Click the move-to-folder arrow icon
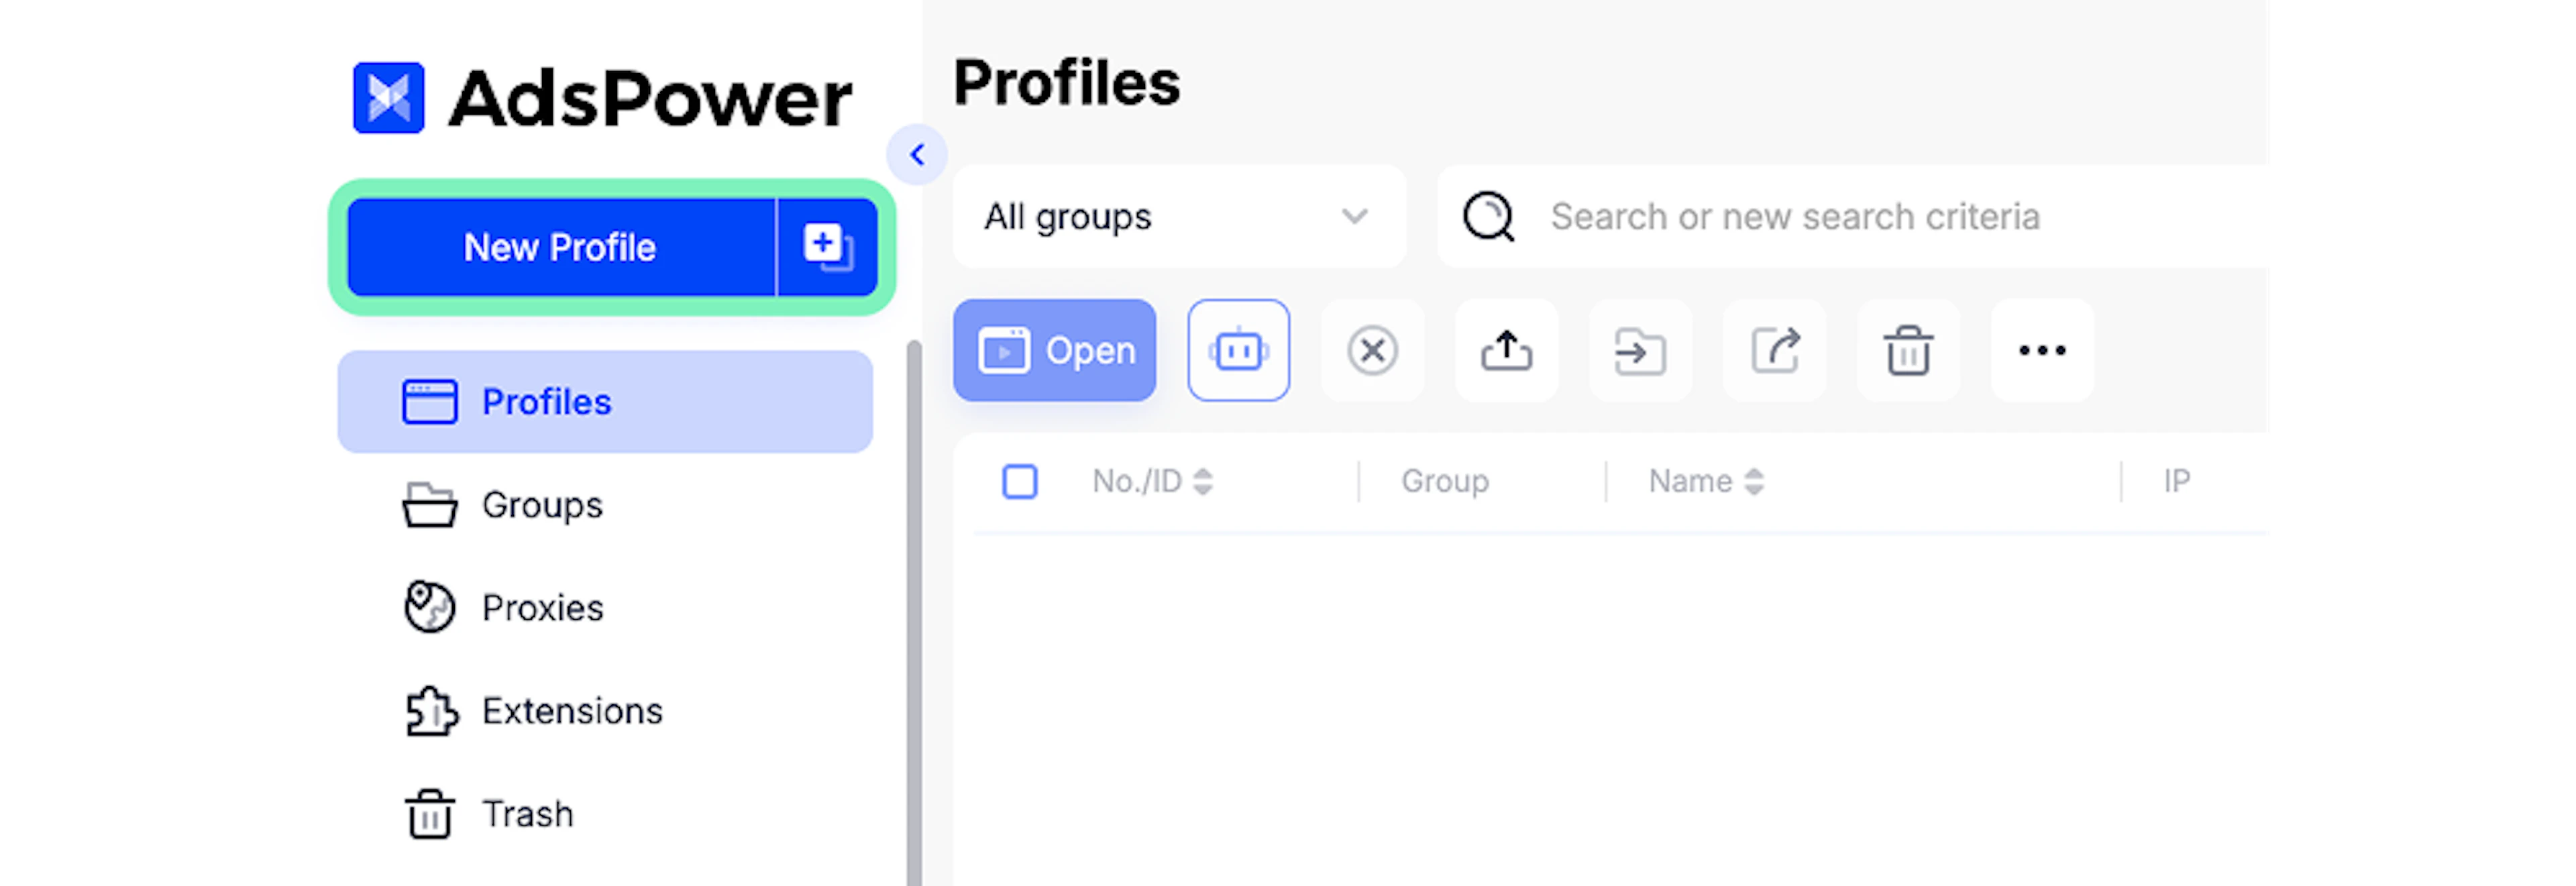 1640,350
